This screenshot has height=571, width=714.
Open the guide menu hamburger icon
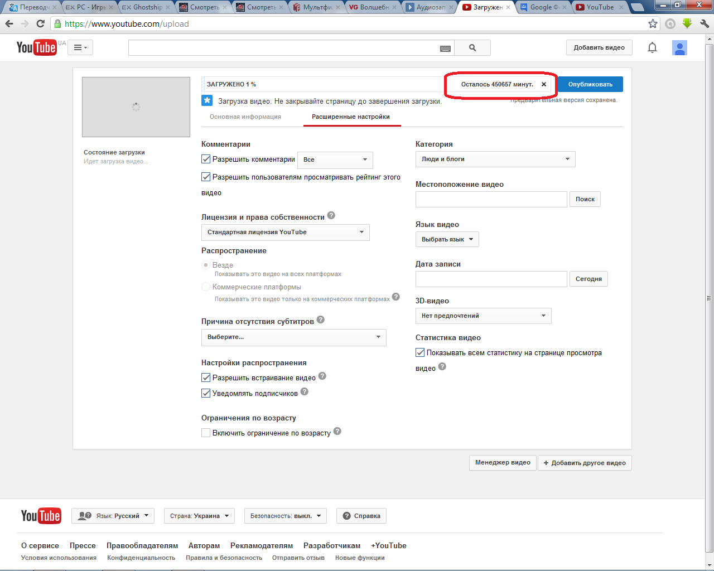(x=80, y=47)
